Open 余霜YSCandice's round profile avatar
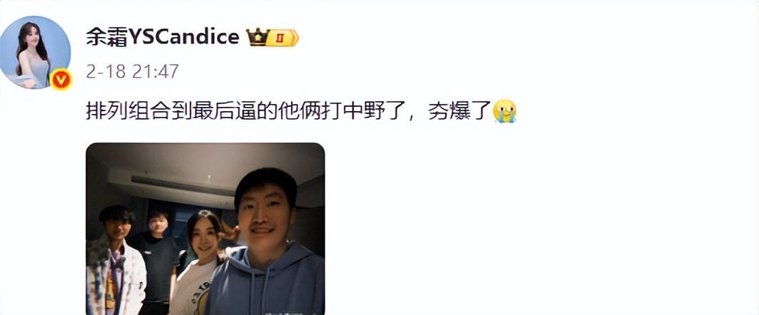The width and height of the screenshot is (759, 315). point(36,52)
